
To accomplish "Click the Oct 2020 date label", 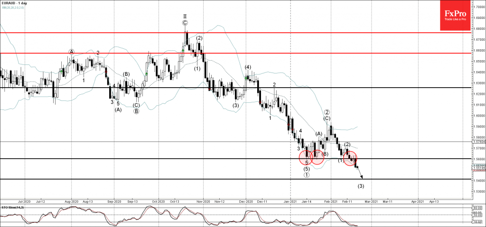I will tap(159, 201).
